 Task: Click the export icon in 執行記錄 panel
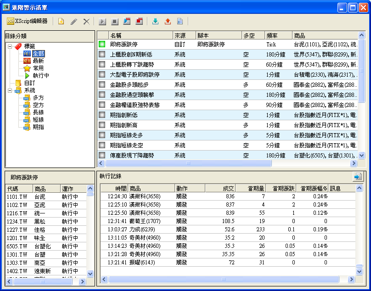[358, 177]
